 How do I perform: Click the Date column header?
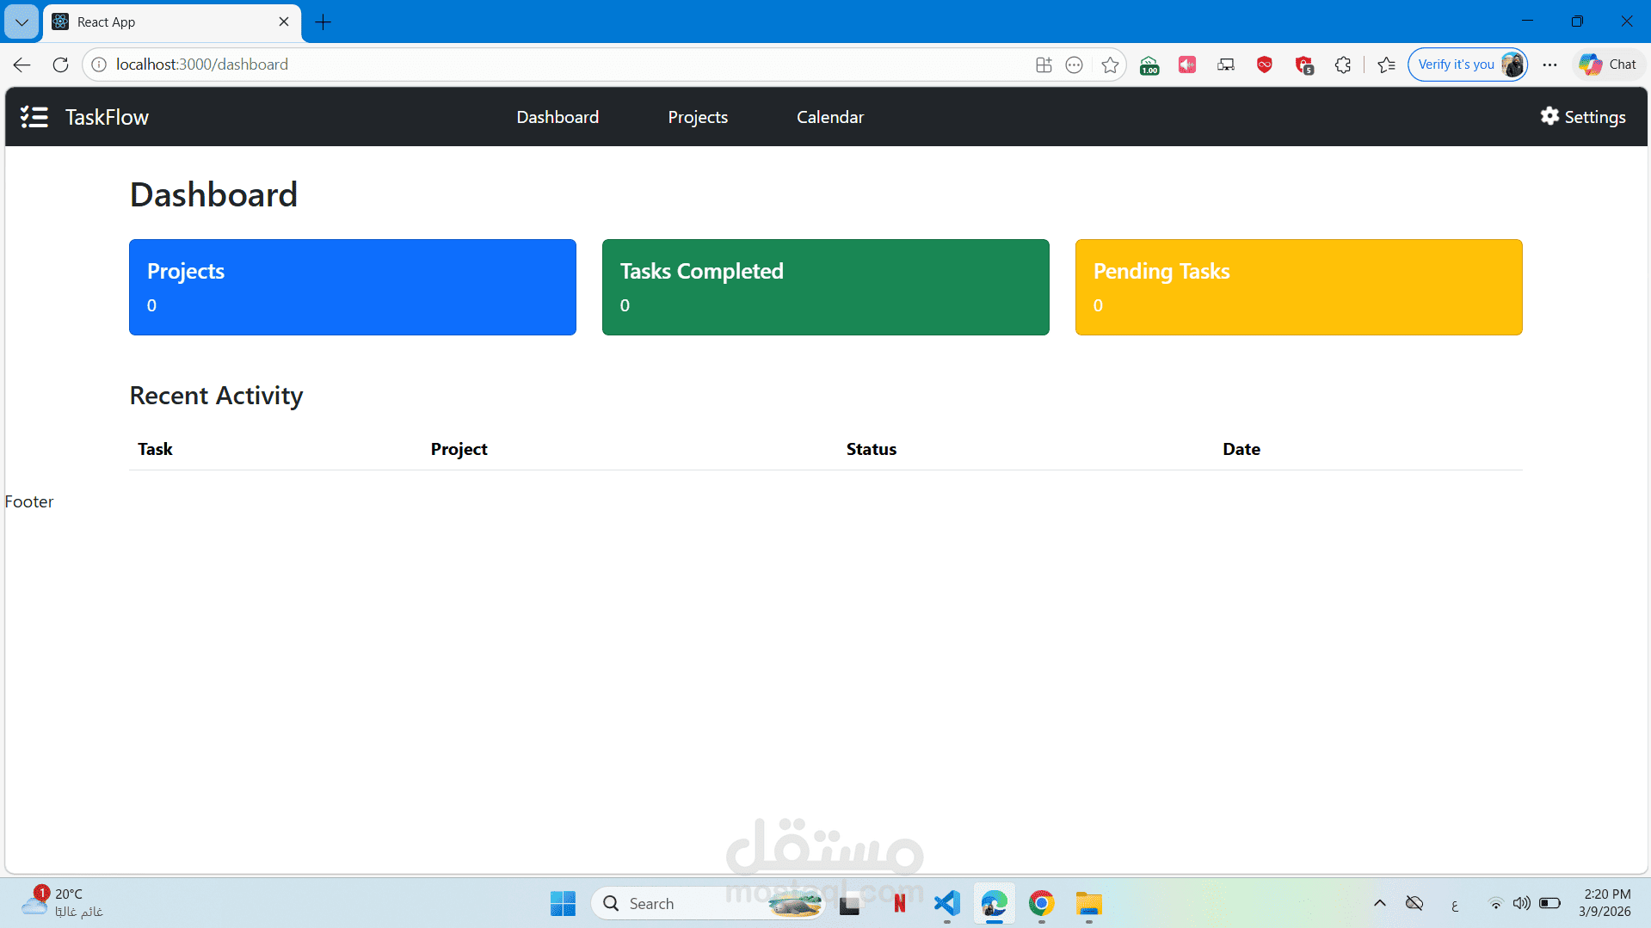coord(1241,449)
